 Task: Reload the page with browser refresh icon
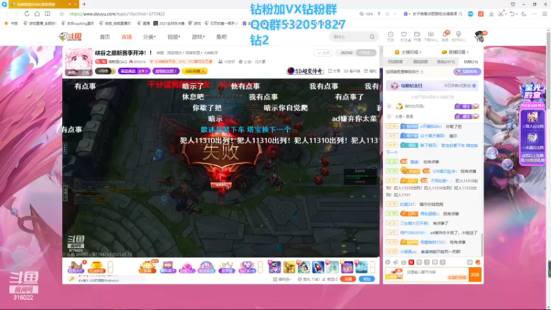pos(27,14)
